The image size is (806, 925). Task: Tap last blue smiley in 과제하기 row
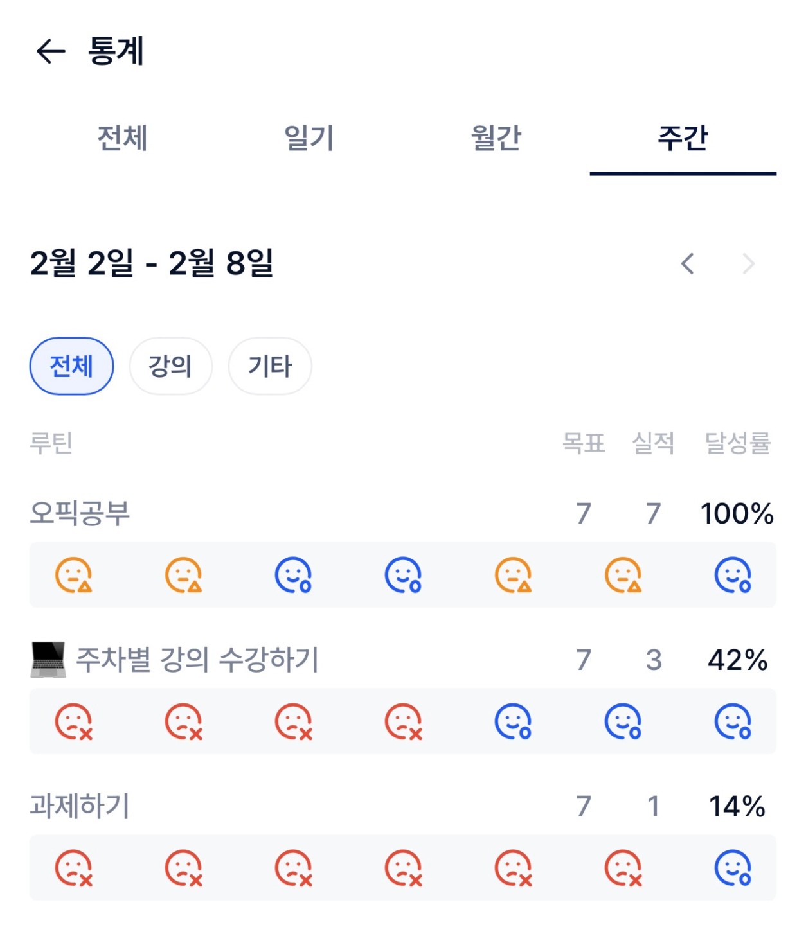(733, 868)
